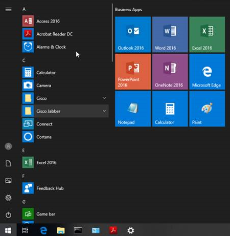Launch Alarms & Clock from the list
Image resolution: width=230 pixels, height=236 pixels.
(65, 47)
